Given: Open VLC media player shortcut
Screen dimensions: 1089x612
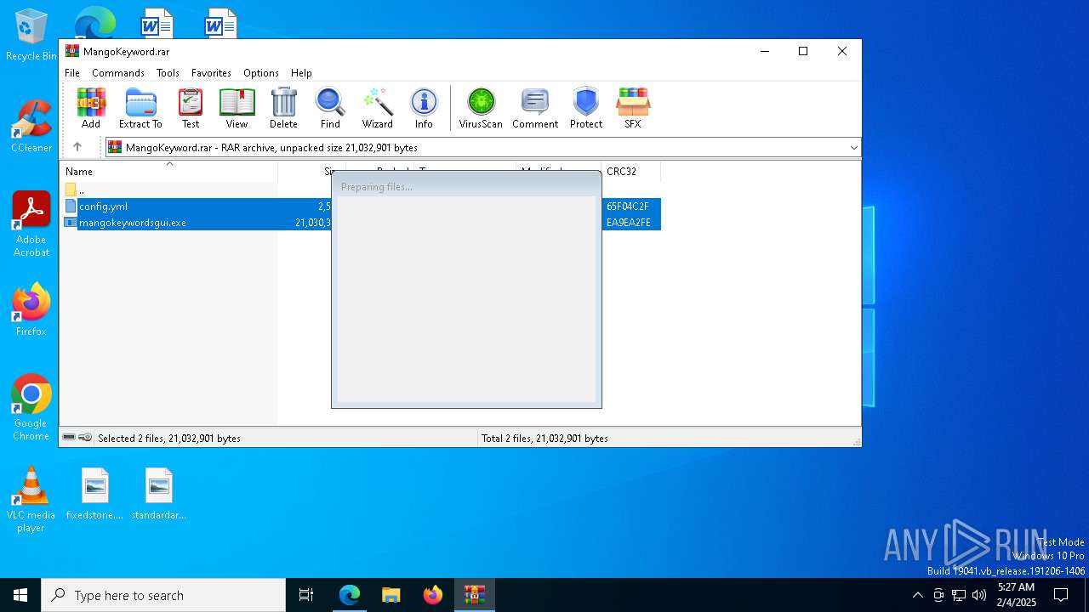Looking at the screenshot, I should point(31,500).
